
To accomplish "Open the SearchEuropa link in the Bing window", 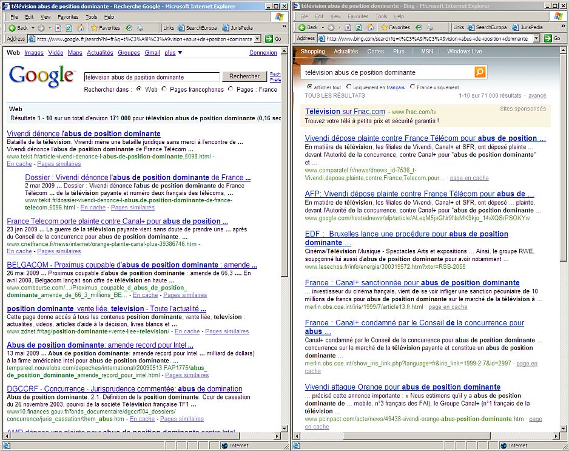I will click(487, 27).
